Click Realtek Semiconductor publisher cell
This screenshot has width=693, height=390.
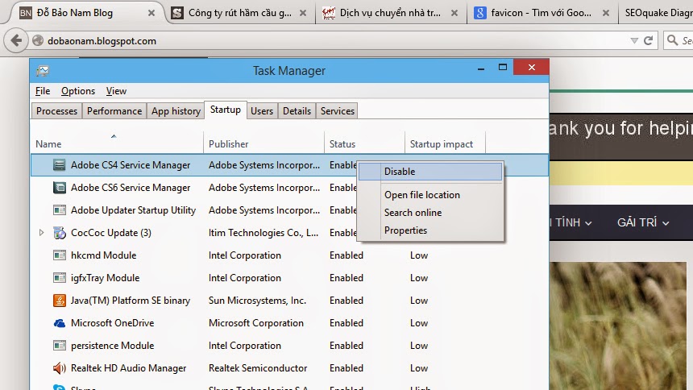tap(258, 368)
